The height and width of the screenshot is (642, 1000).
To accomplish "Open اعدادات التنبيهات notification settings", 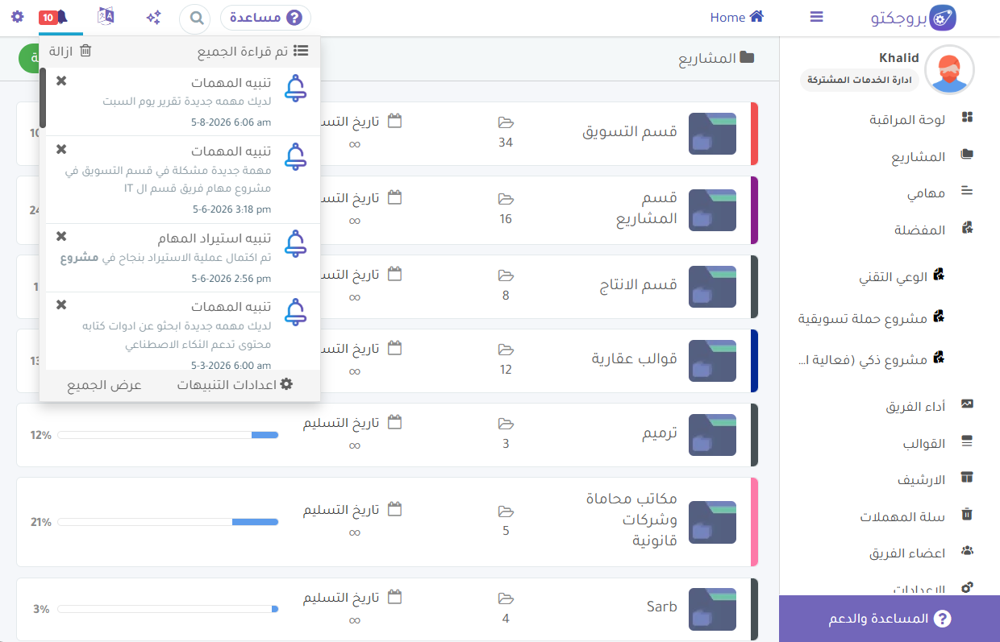I will pos(235,385).
